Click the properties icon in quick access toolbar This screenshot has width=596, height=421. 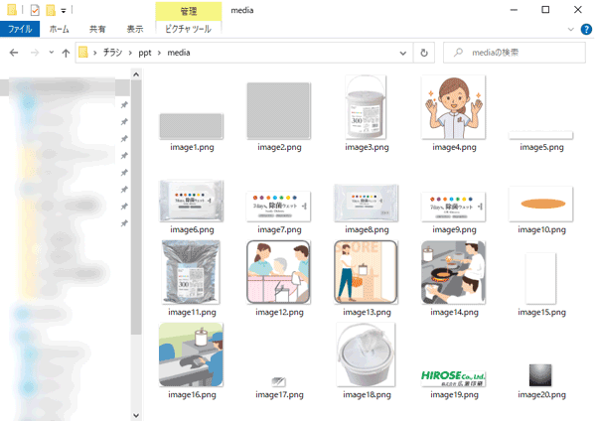click(x=35, y=10)
